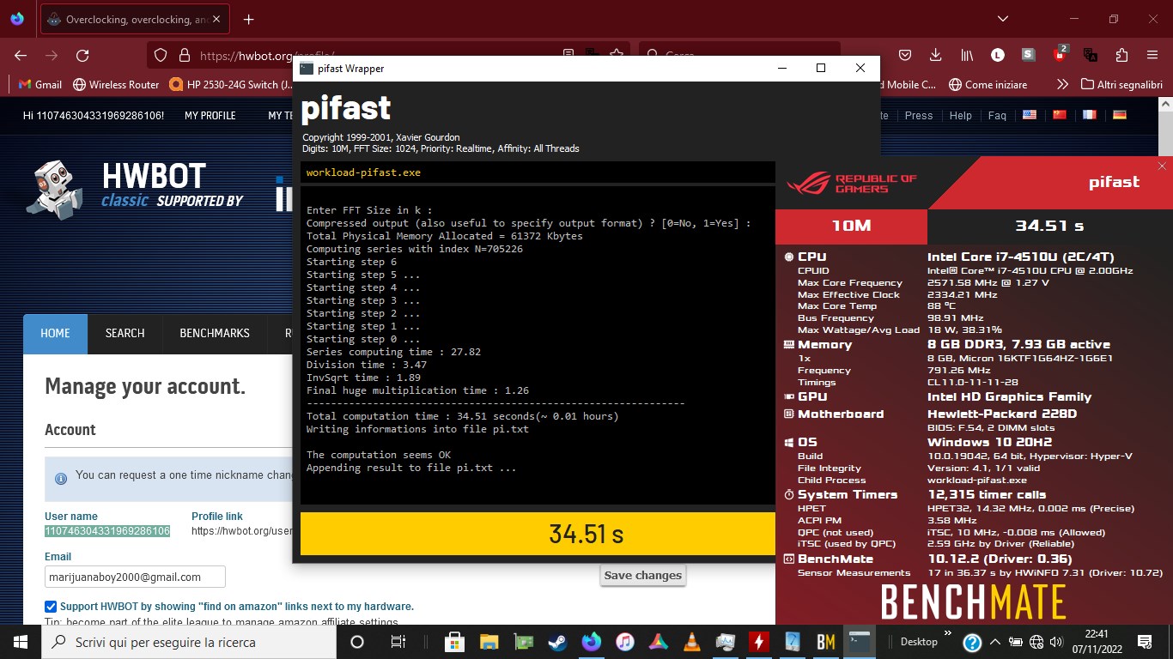Screen dimensions: 1173x659
Task: Open VLC media player from the taskbar
Action: [692, 642]
